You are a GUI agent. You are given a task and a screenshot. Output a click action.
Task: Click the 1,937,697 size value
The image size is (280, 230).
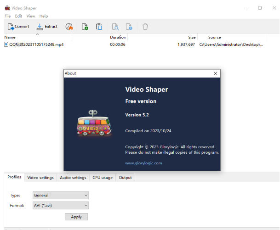pos(186,45)
